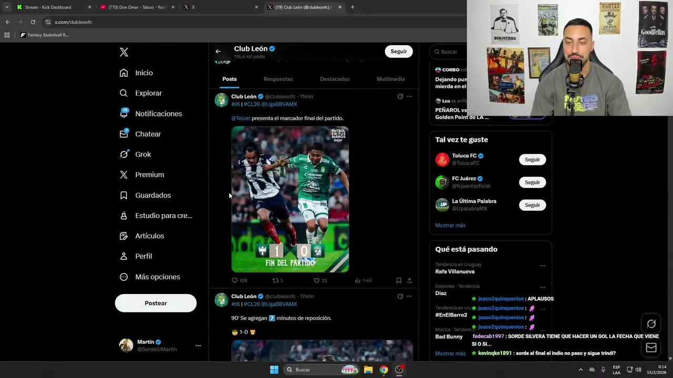The height and width of the screenshot is (378, 673).
Task: Open Notificaciones bell icon
Action: click(124, 113)
